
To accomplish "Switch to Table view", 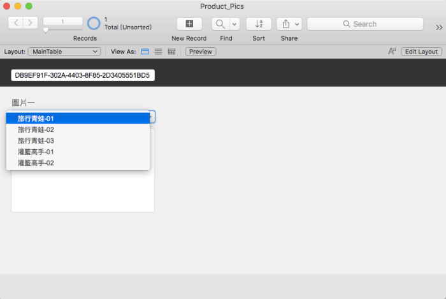I will pyautogui.click(x=171, y=52).
